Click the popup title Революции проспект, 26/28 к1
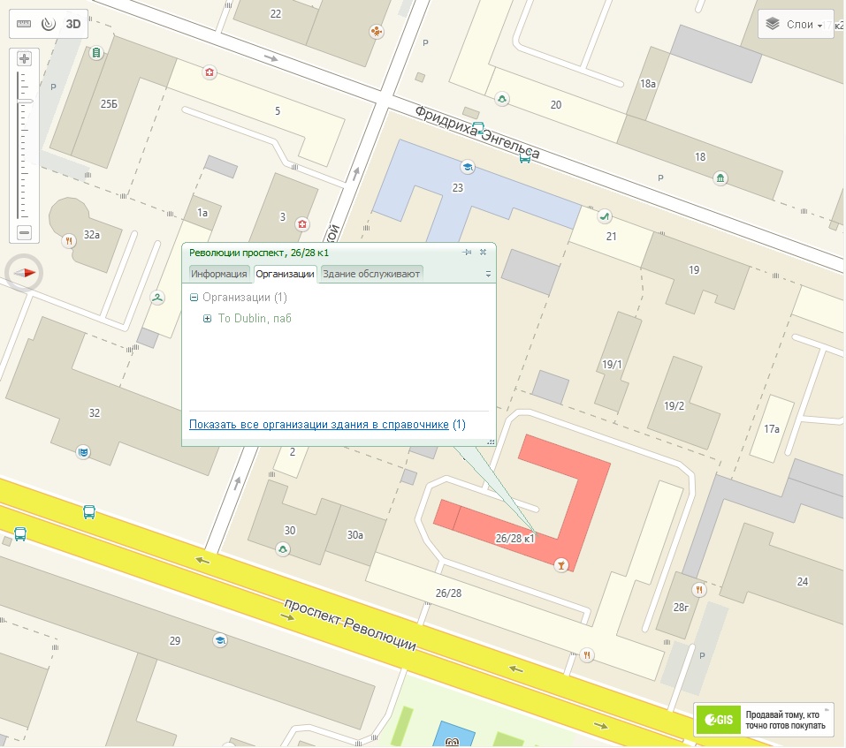 click(259, 253)
